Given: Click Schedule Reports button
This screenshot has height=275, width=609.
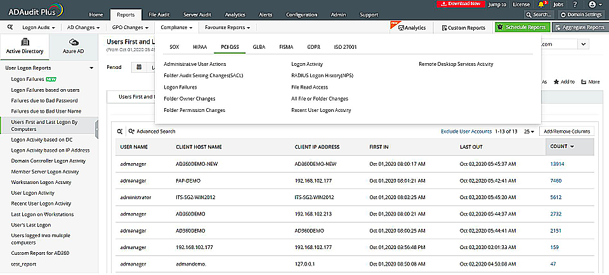Looking at the screenshot, I should coord(523,28).
